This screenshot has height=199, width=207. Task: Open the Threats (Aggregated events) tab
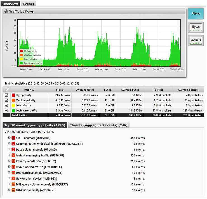(99, 125)
